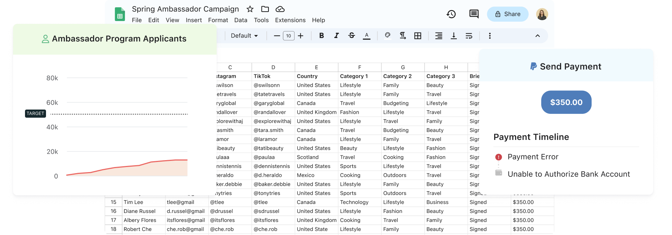This screenshot has width=672, height=235.
Task: Toggle bold formatting
Action: [x=321, y=35]
